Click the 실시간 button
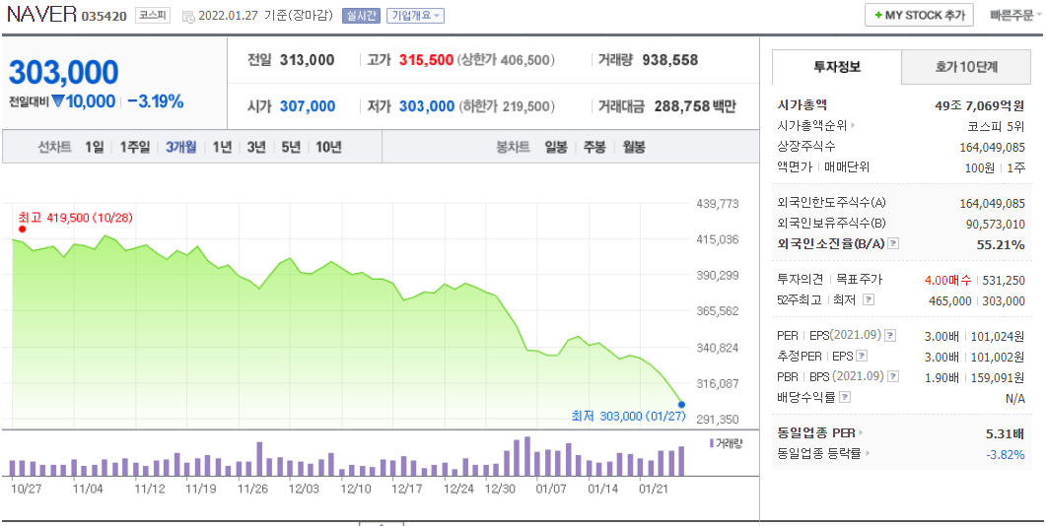The width and height of the screenshot is (1046, 526). click(361, 16)
